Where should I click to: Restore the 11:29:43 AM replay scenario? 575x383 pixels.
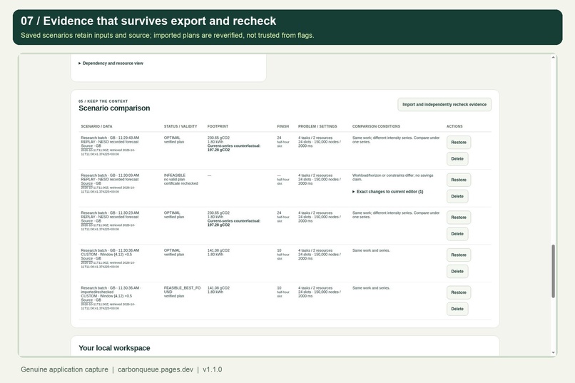[459, 142]
